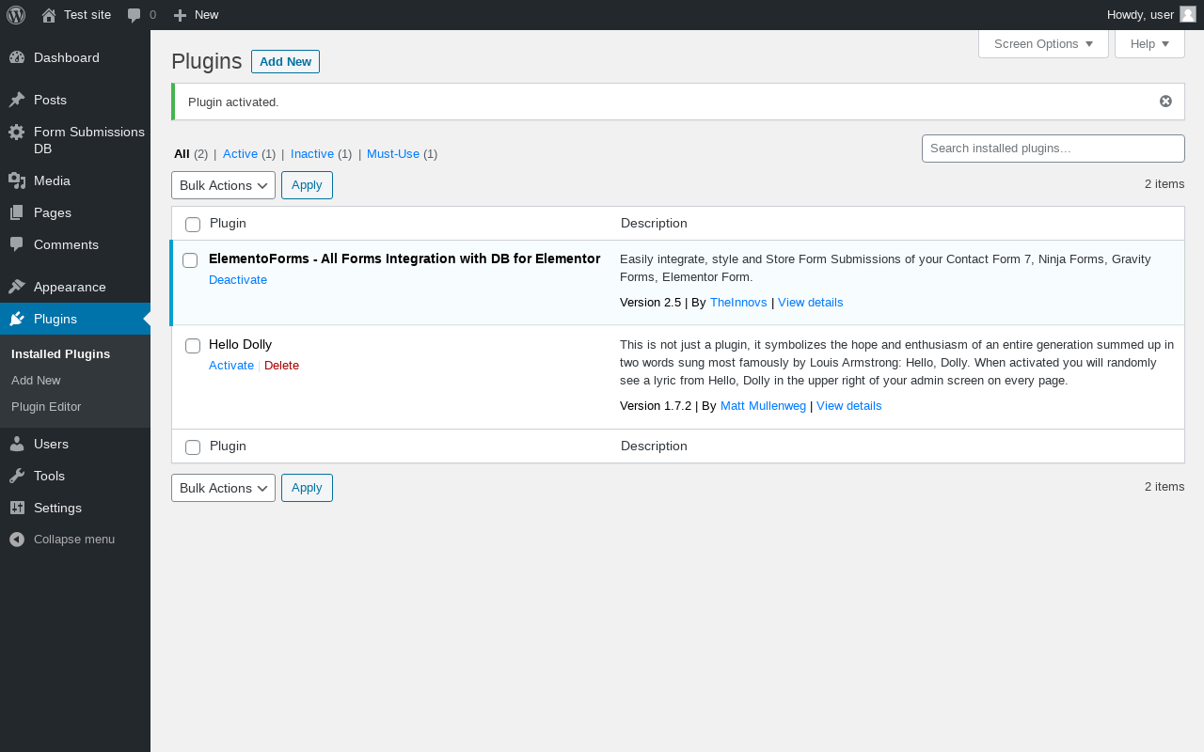1204x752 pixels.
Task: Open the Tools menu item
Action: point(75,476)
